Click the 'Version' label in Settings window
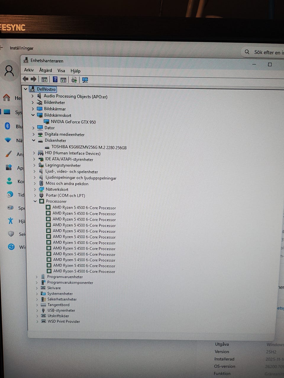The height and width of the screenshot is (378, 284). tap(222, 352)
